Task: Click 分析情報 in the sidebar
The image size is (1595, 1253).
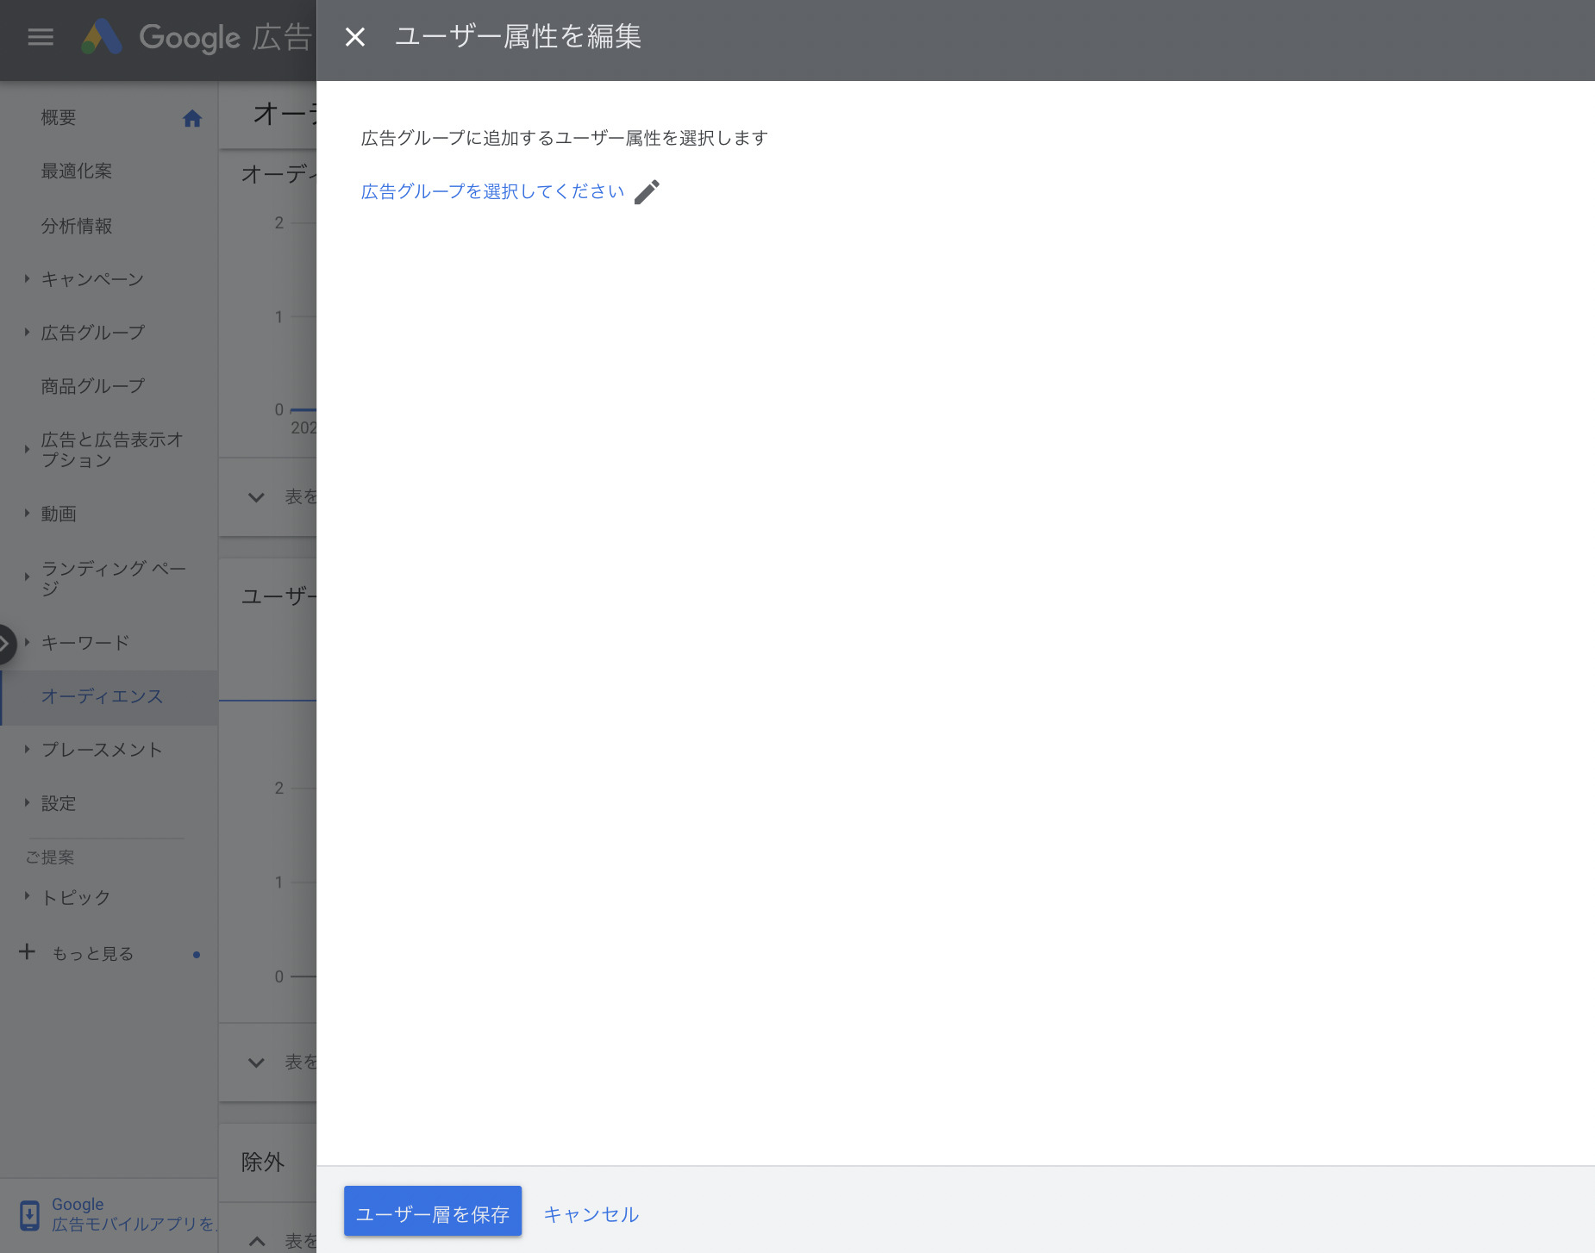Action: point(77,226)
